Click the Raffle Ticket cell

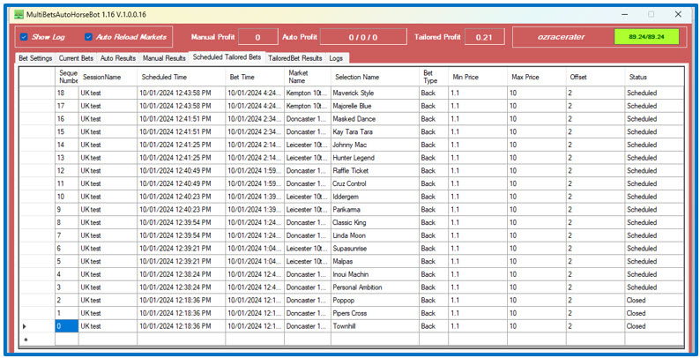click(x=375, y=170)
